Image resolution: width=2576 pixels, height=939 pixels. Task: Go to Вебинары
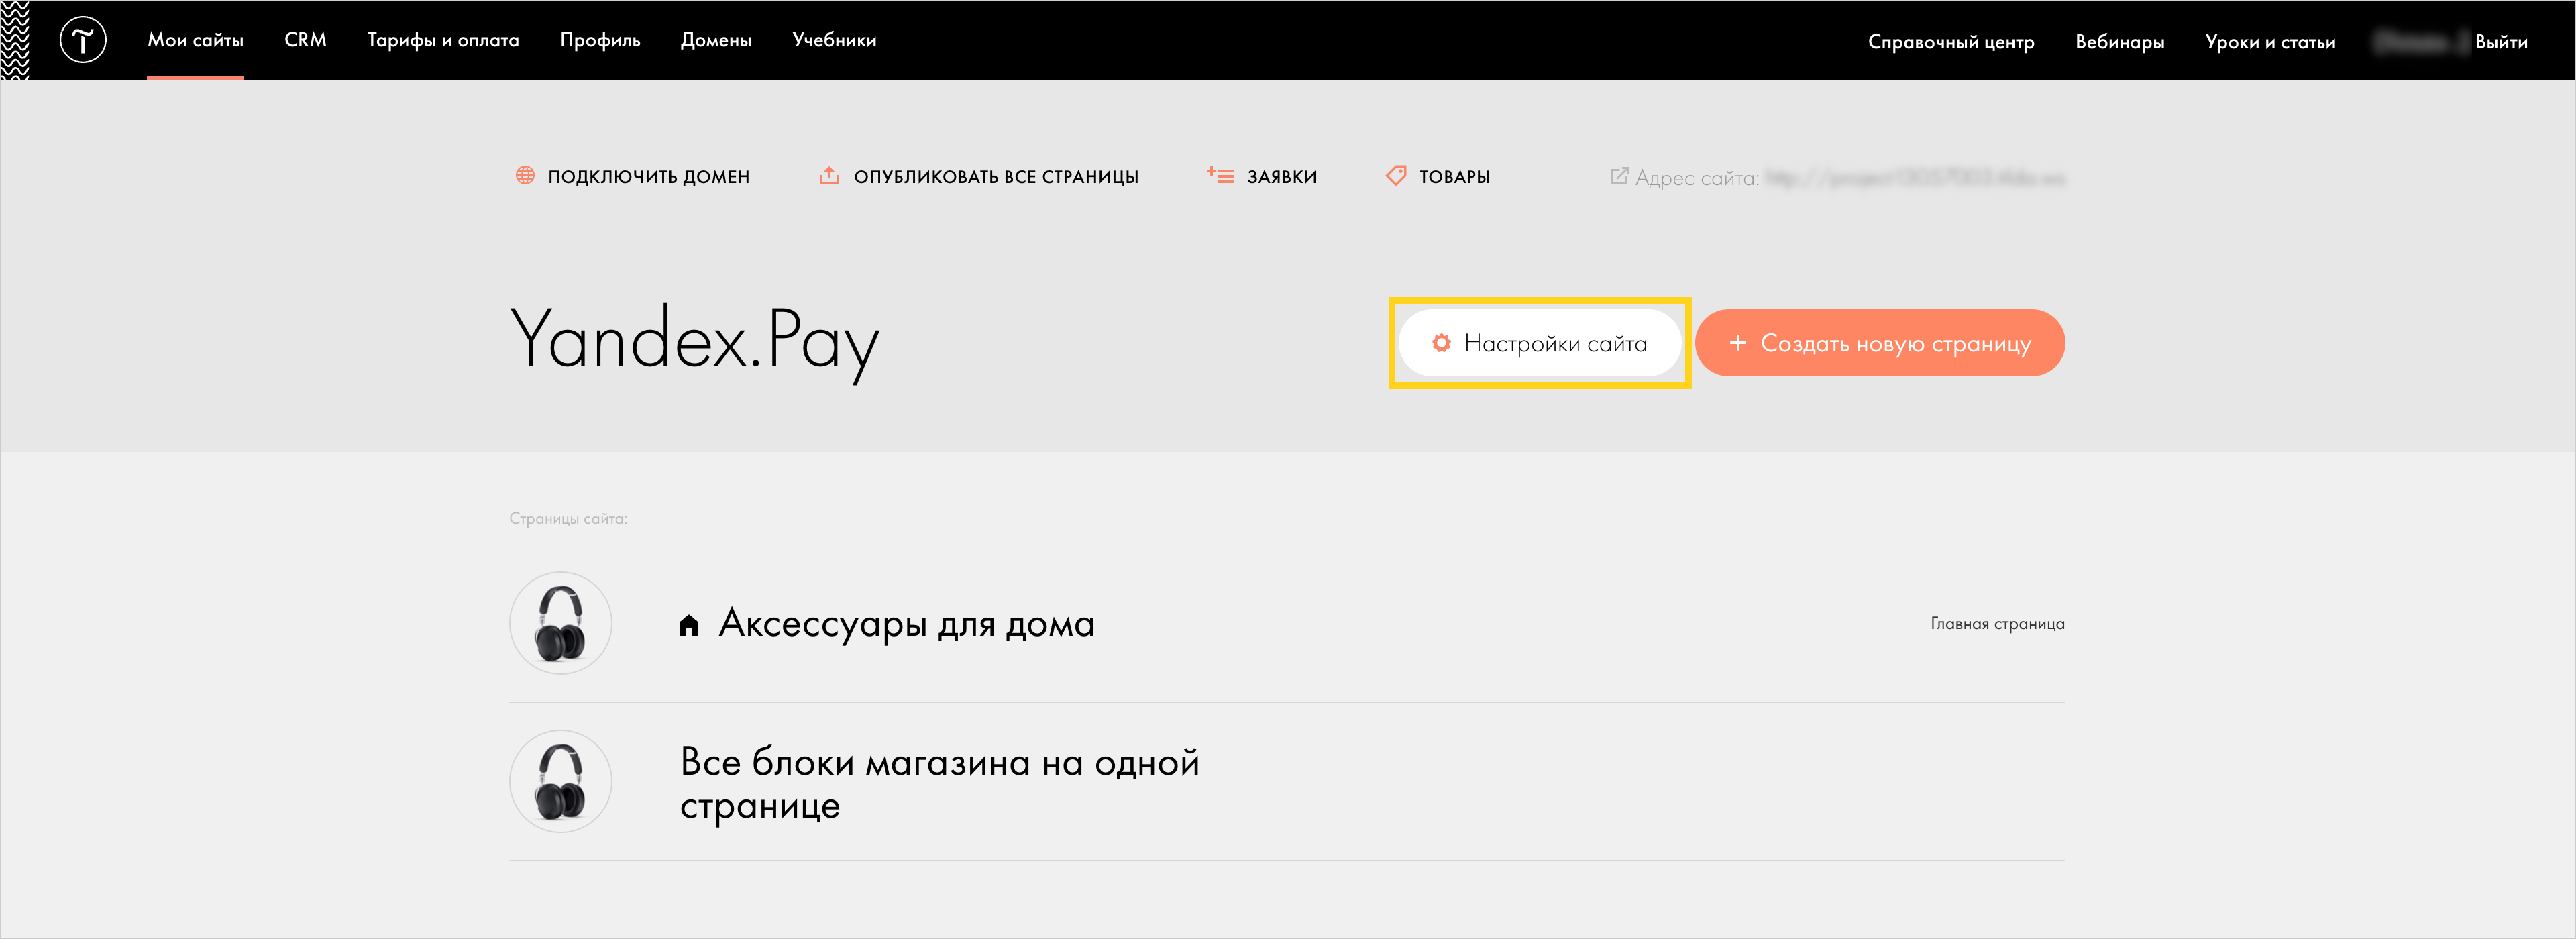pyautogui.click(x=2119, y=42)
